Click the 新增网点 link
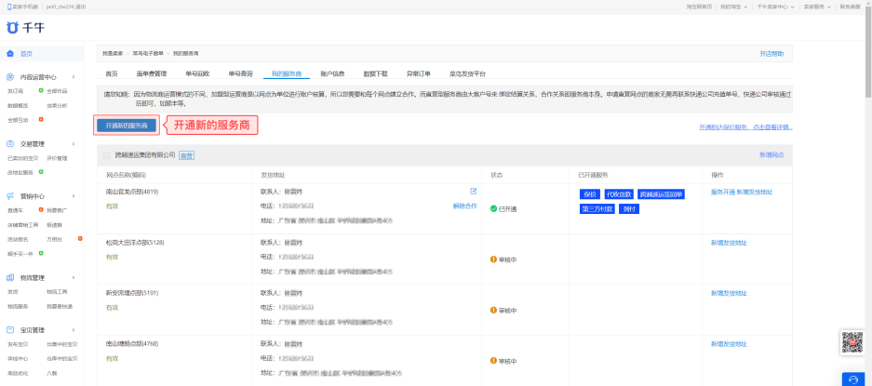Screen dimensions: 872x386 [x=771, y=155]
